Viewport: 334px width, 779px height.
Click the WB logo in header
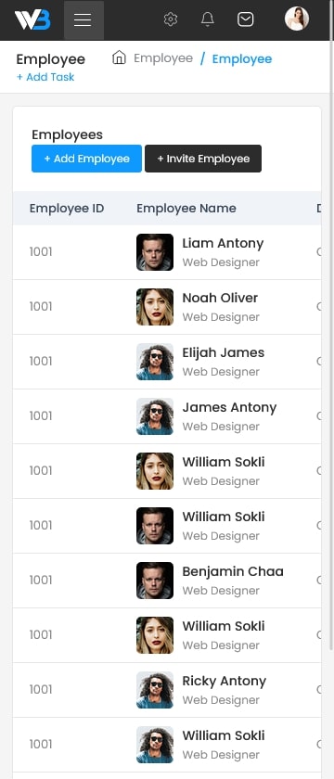coord(32,19)
